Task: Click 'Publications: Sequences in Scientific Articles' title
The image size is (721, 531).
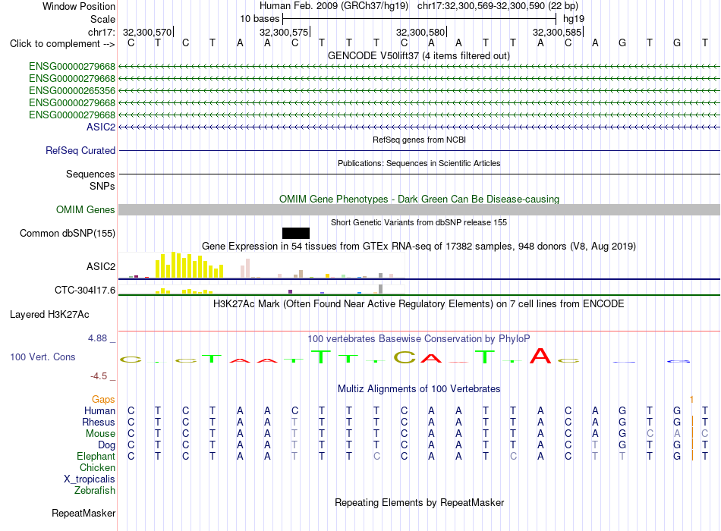Action: click(x=419, y=163)
